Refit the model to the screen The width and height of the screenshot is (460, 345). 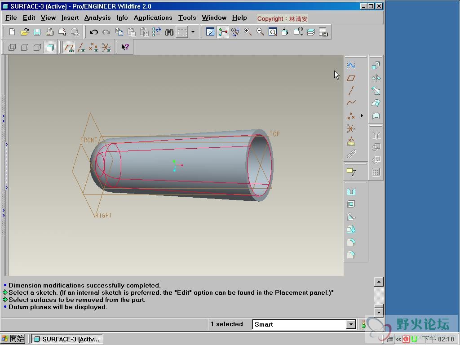273,32
